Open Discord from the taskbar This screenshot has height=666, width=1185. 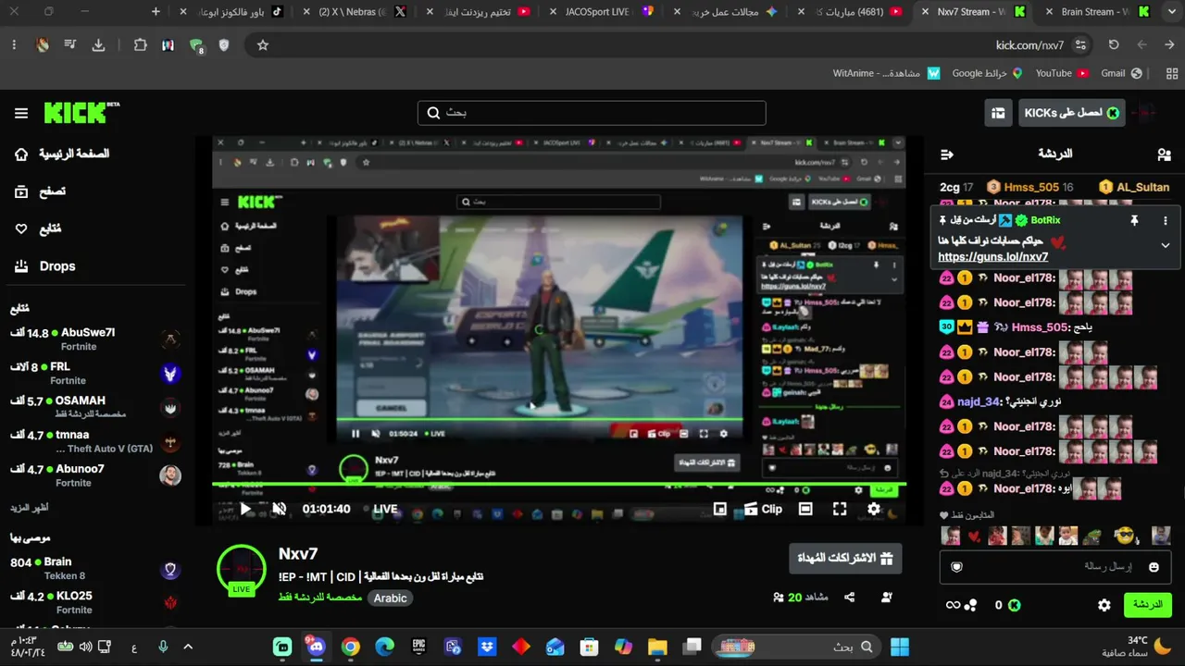(x=317, y=647)
